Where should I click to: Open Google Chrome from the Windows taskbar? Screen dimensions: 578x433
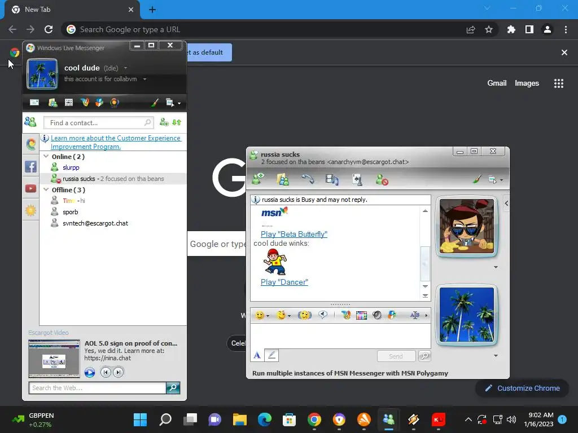[x=314, y=419]
